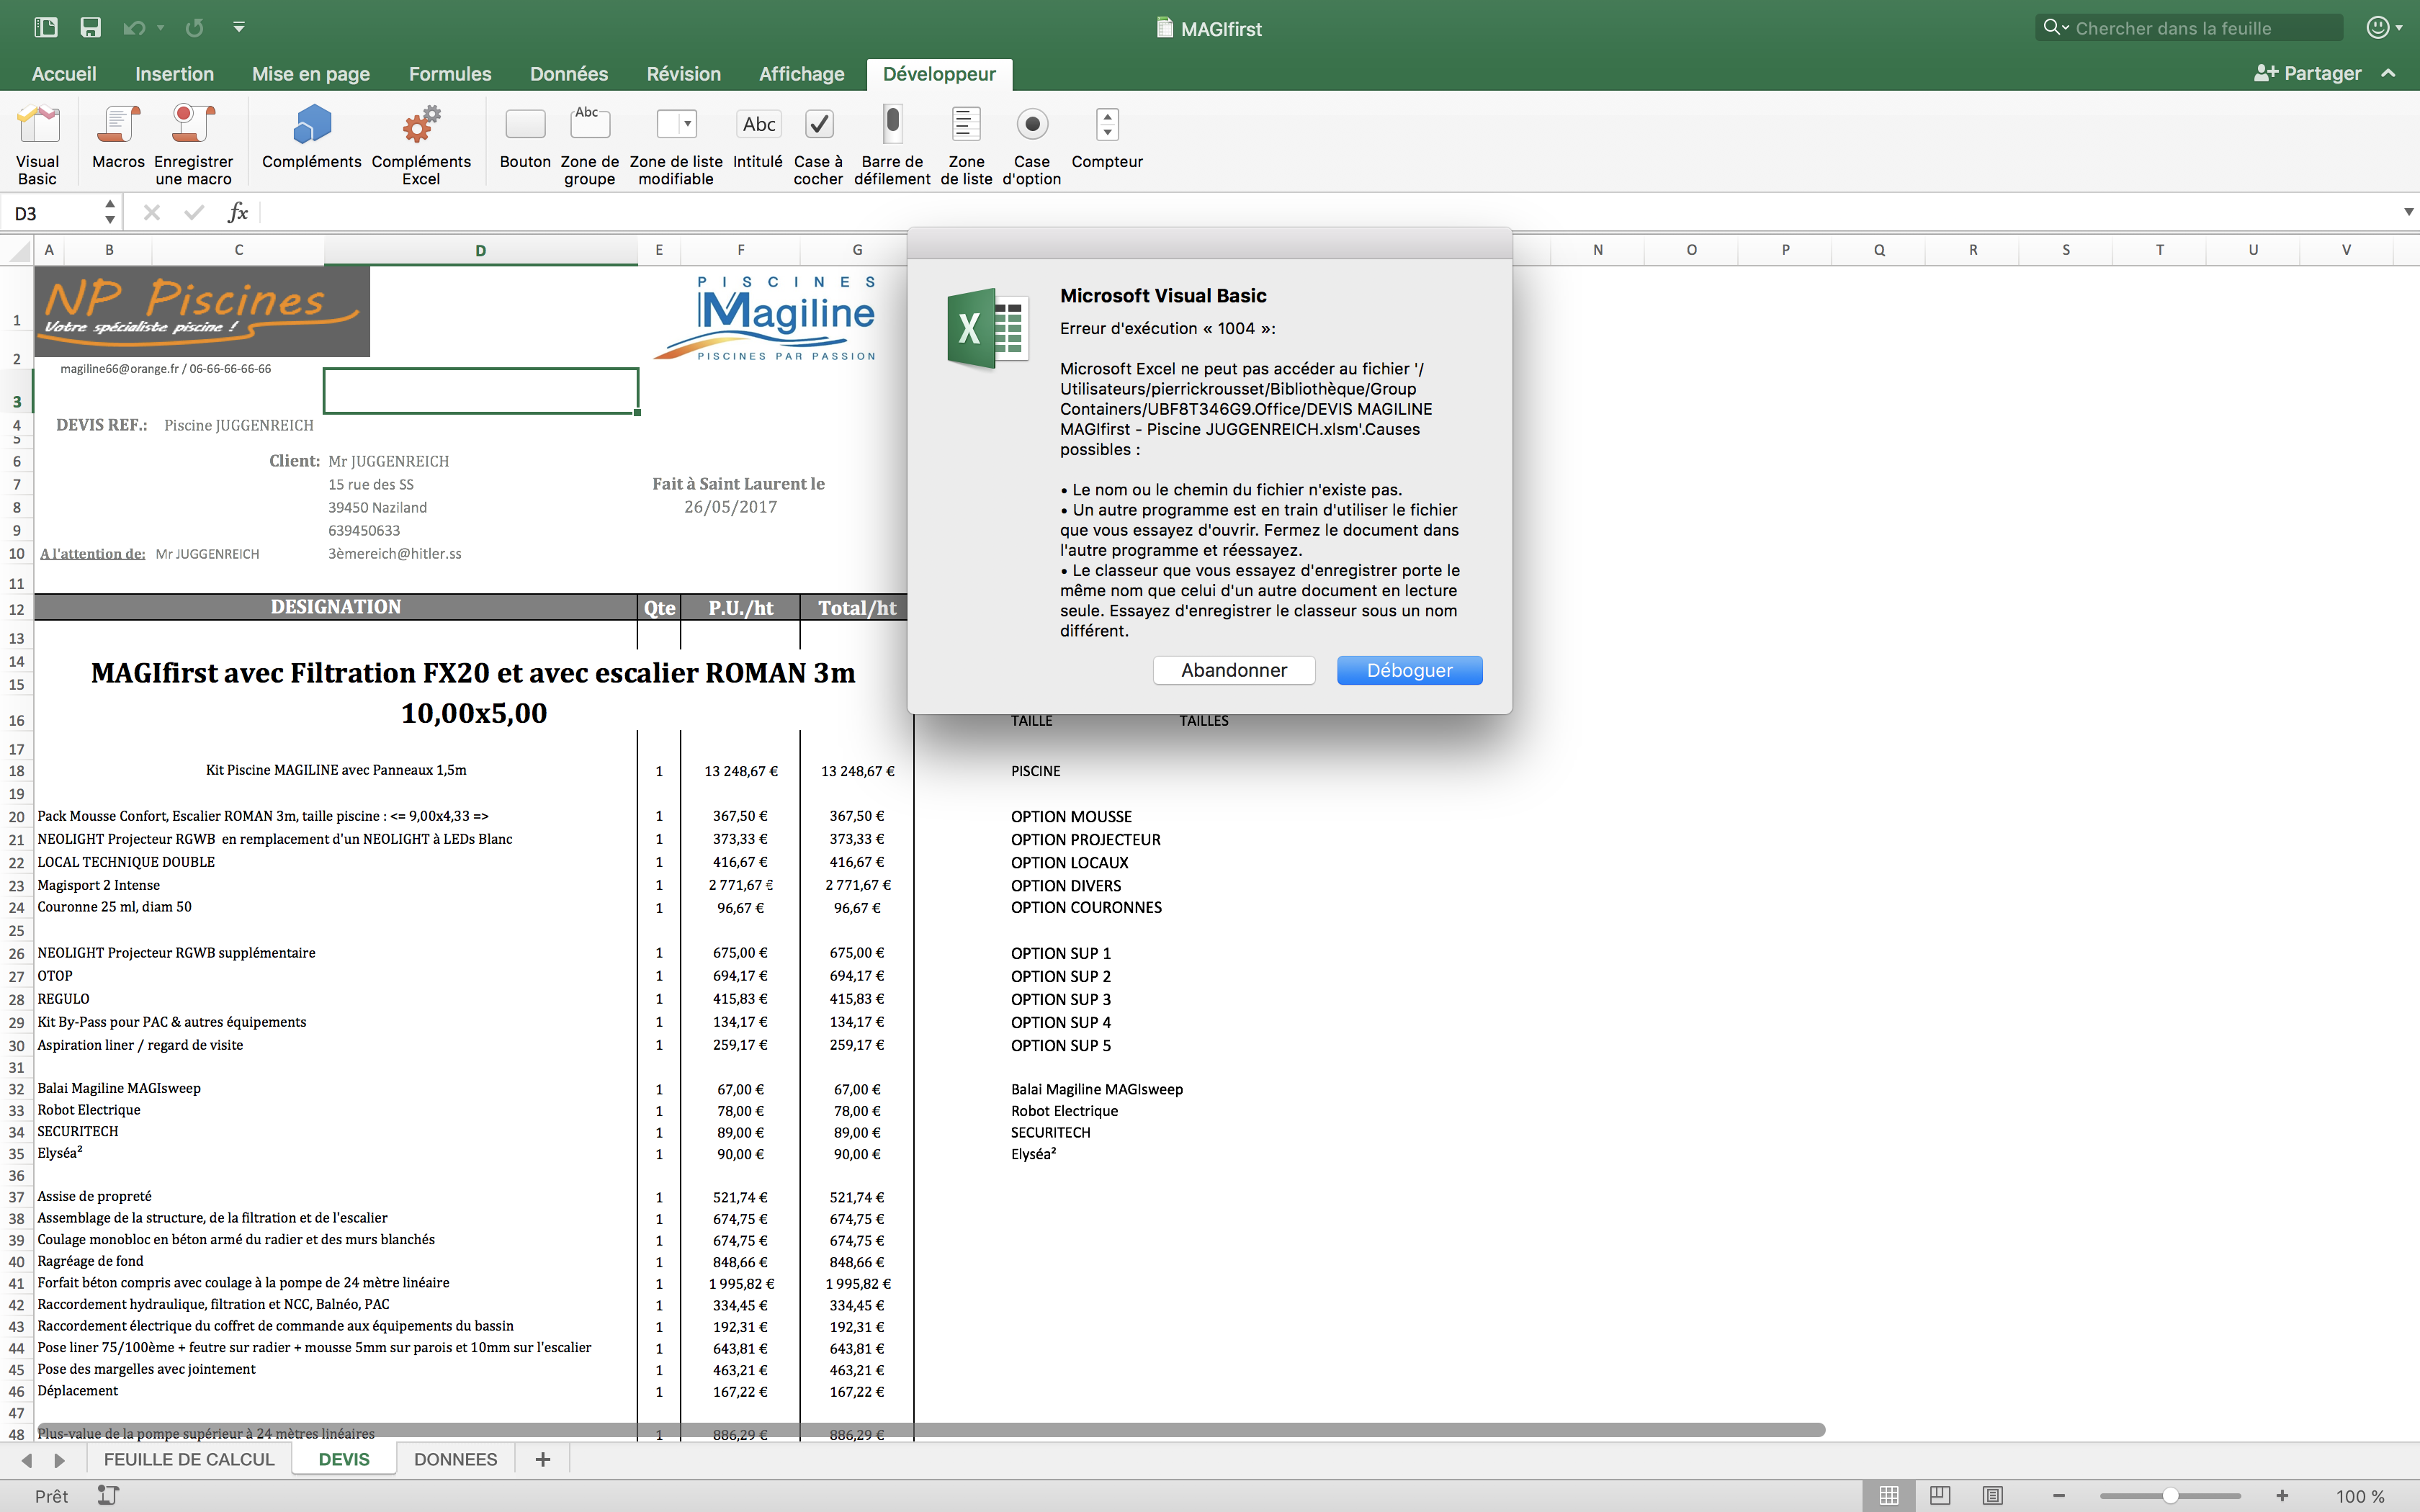This screenshot has height=1512, width=2420.
Task: Open the workbook panel icon at top left
Action: point(45,28)
